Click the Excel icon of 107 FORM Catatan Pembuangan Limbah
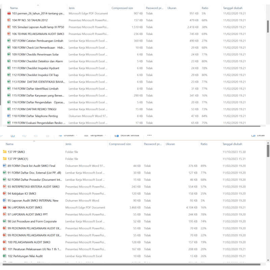The image size is (270, 270). [9, 40]
